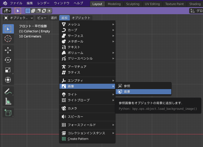Click the Create Pattern entry
This screenshot has height=147, width=203.
pyautogui.click(x=87, y=139)
